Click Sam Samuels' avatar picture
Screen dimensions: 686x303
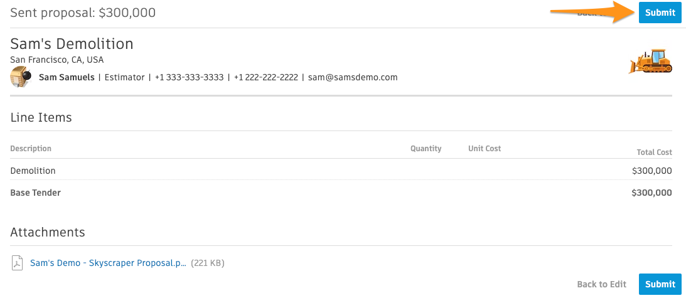(x=21, y=77)
